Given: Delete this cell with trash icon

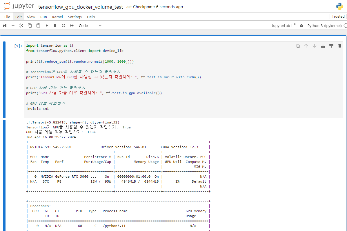Looking at the screenshot, I should pos(340,46).
